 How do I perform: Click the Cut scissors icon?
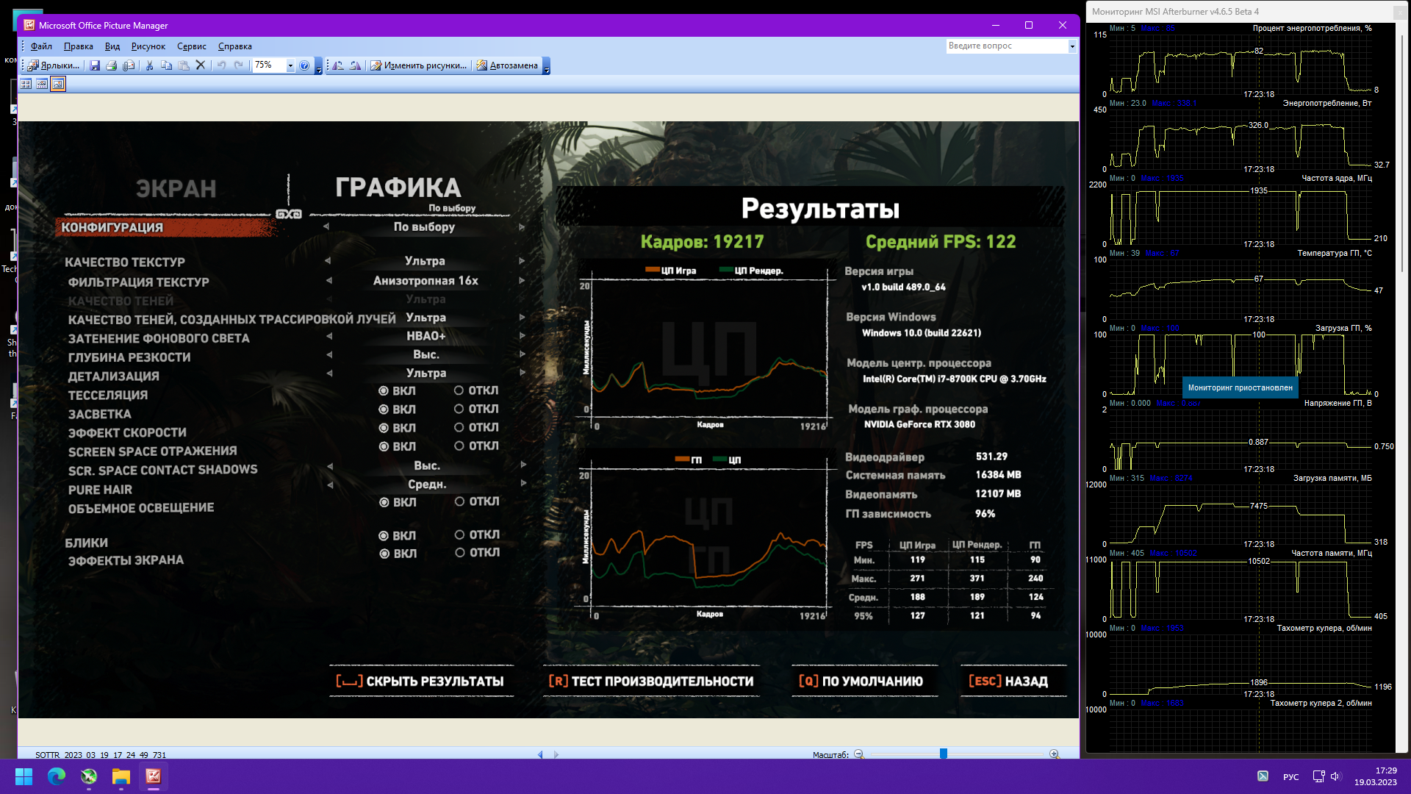[149, 65]
